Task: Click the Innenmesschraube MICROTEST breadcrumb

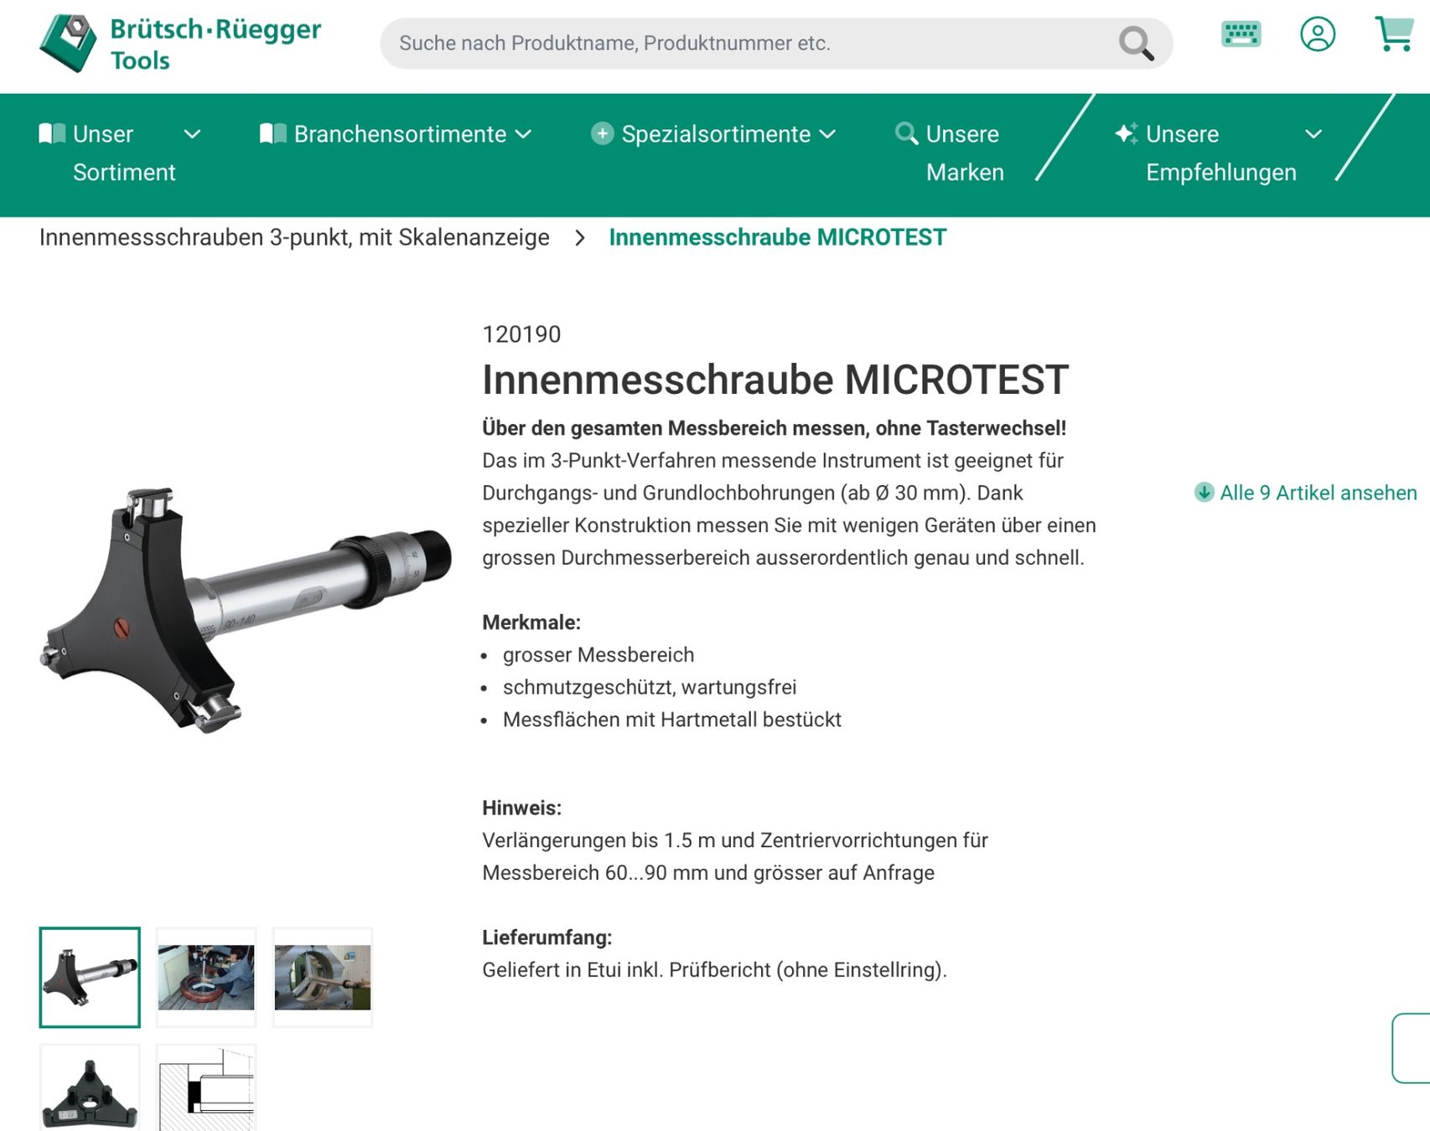Action: click(777, 238)
